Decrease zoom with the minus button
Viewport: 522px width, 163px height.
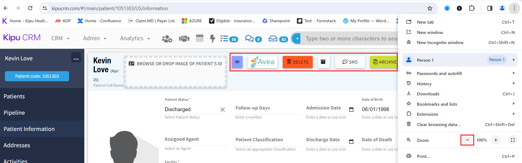click(x=467, y=140)
